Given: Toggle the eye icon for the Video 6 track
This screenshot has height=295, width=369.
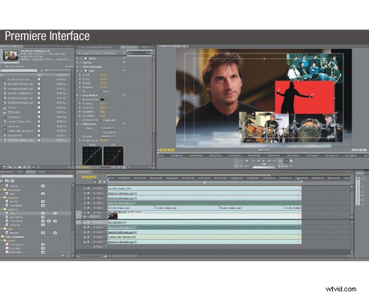Looking at the screenshot, I should 85,189.
